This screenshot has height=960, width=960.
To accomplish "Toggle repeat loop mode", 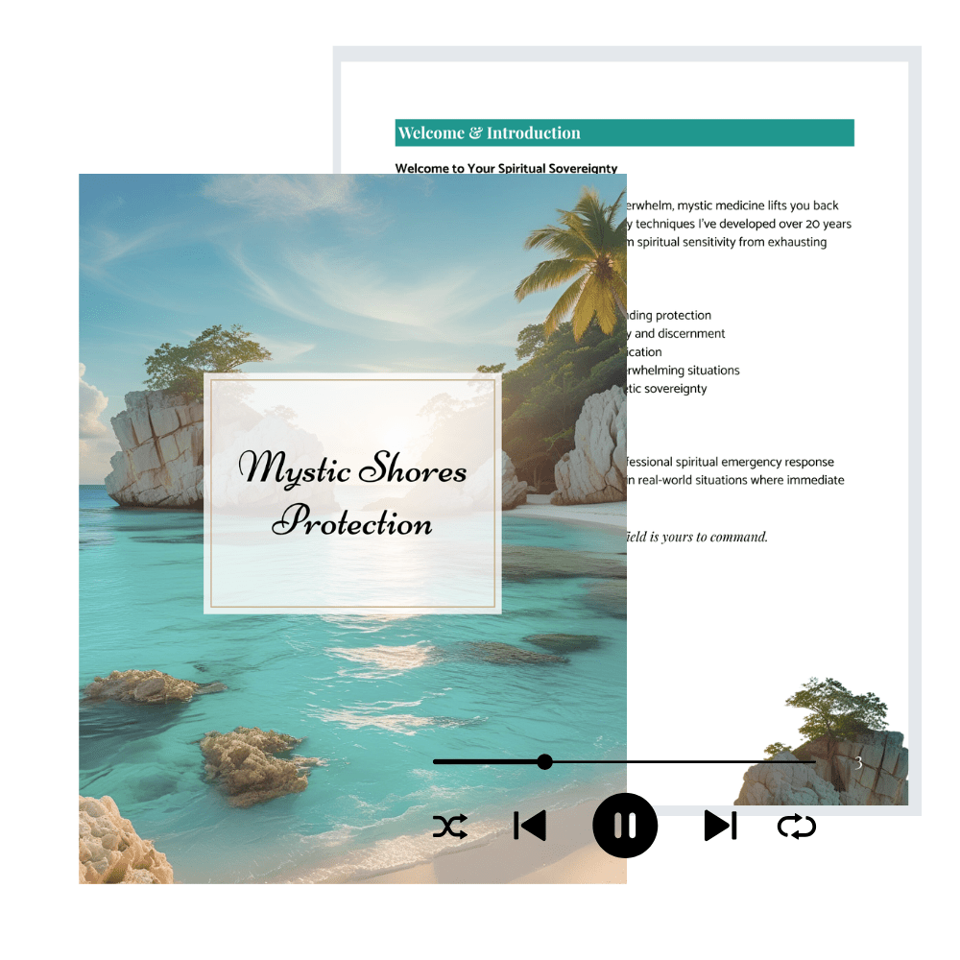I will tap(796, 827).
